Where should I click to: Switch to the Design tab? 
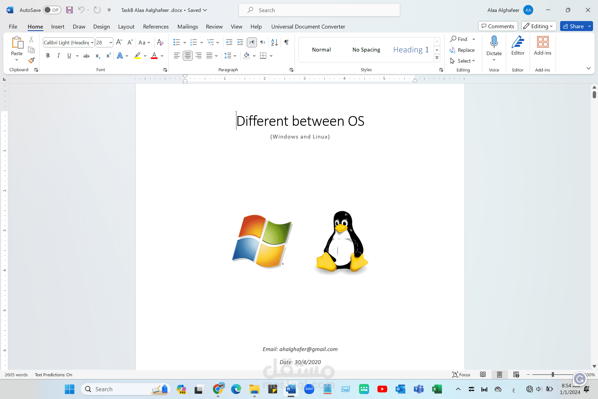click(101, 27)
